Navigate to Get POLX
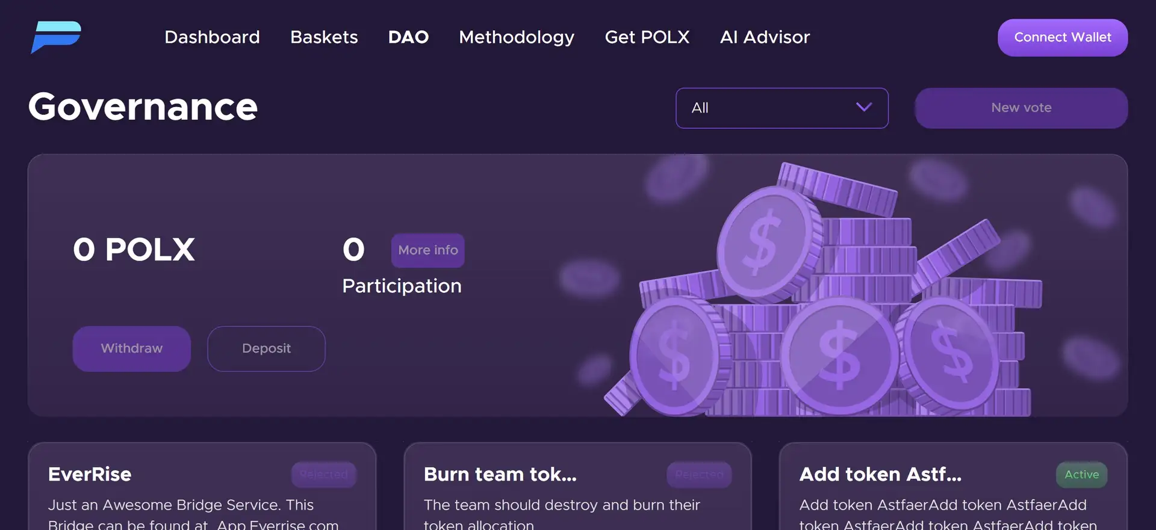 tap(647, 37)
